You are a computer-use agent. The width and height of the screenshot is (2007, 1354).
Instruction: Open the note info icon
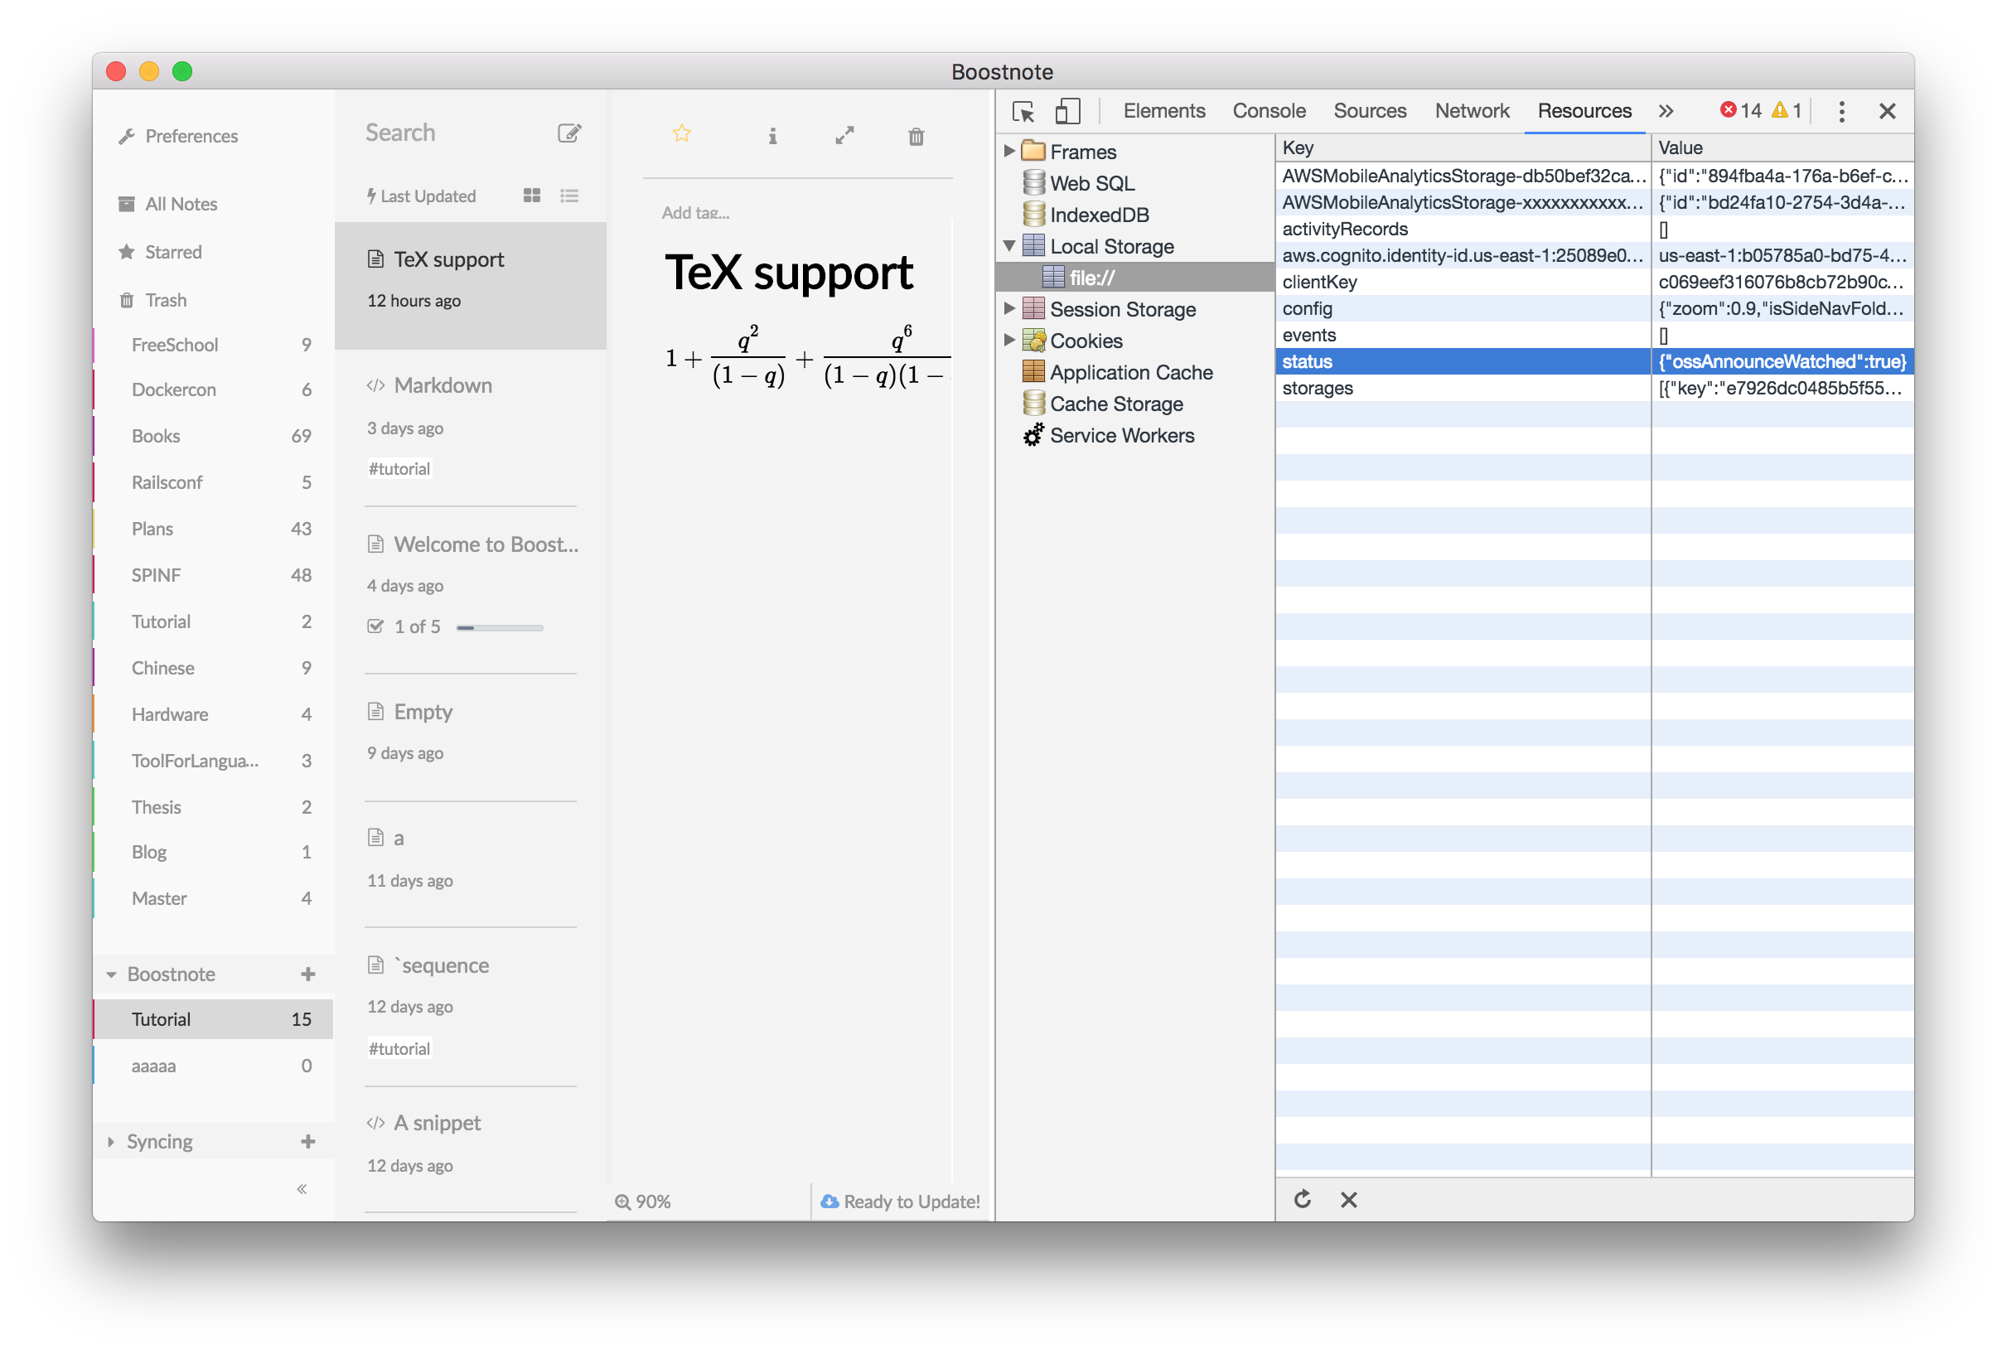(x=773, y=137)
